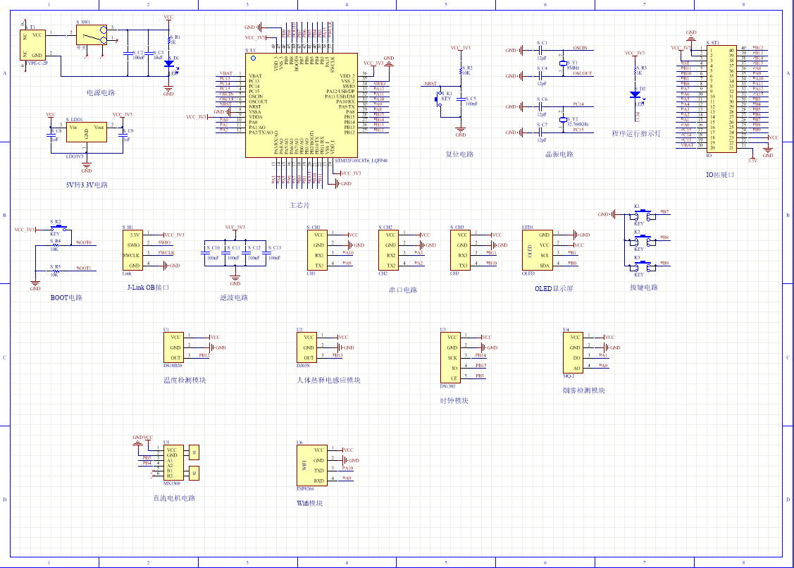Select resistor R2 10K in reset circuit
794x568 pixels.
(x=461, y=70)
